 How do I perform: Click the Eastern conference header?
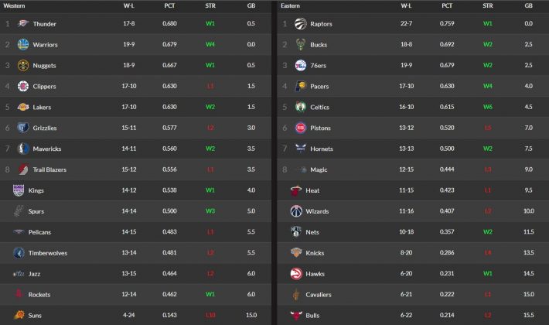tap(291, 5)
